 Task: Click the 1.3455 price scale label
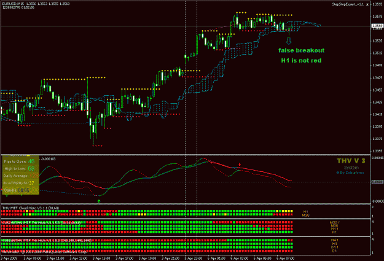click(377, 90)
